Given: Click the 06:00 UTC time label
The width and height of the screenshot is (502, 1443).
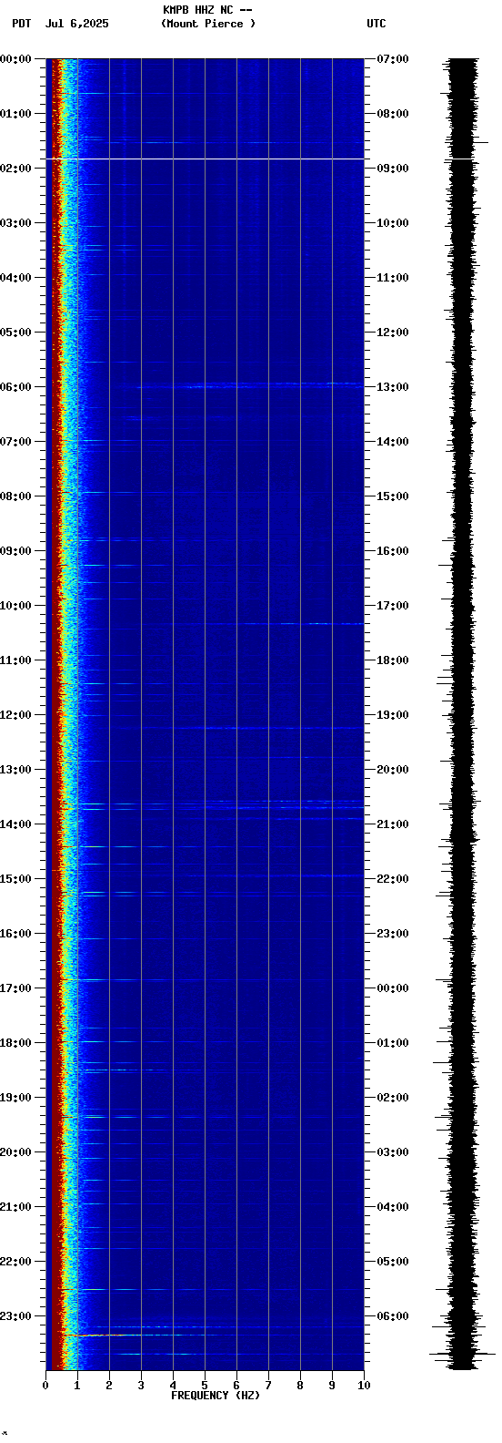Looking at the screenshot, I should [x=393, y=1316].
